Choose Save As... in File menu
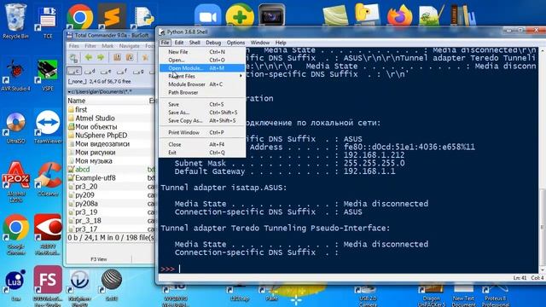546x307 pixels. (202, 113)
